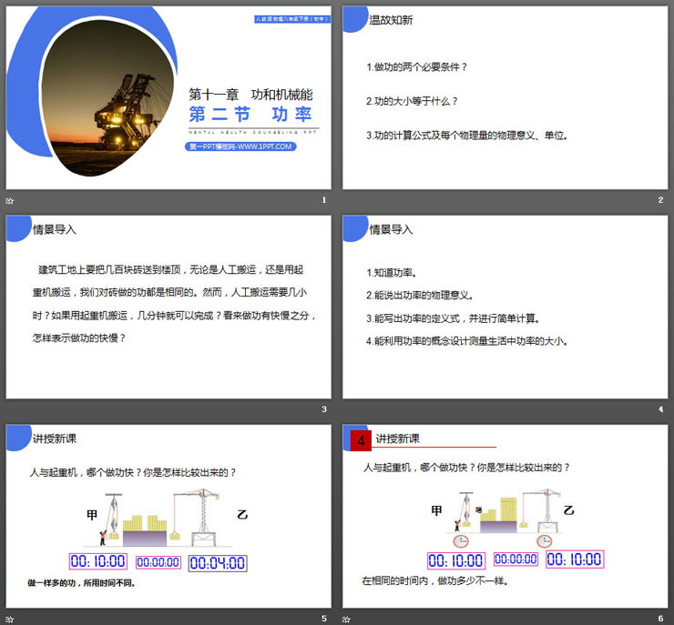Click the 讲授新课 heading on slide 5

coord(54,439)
